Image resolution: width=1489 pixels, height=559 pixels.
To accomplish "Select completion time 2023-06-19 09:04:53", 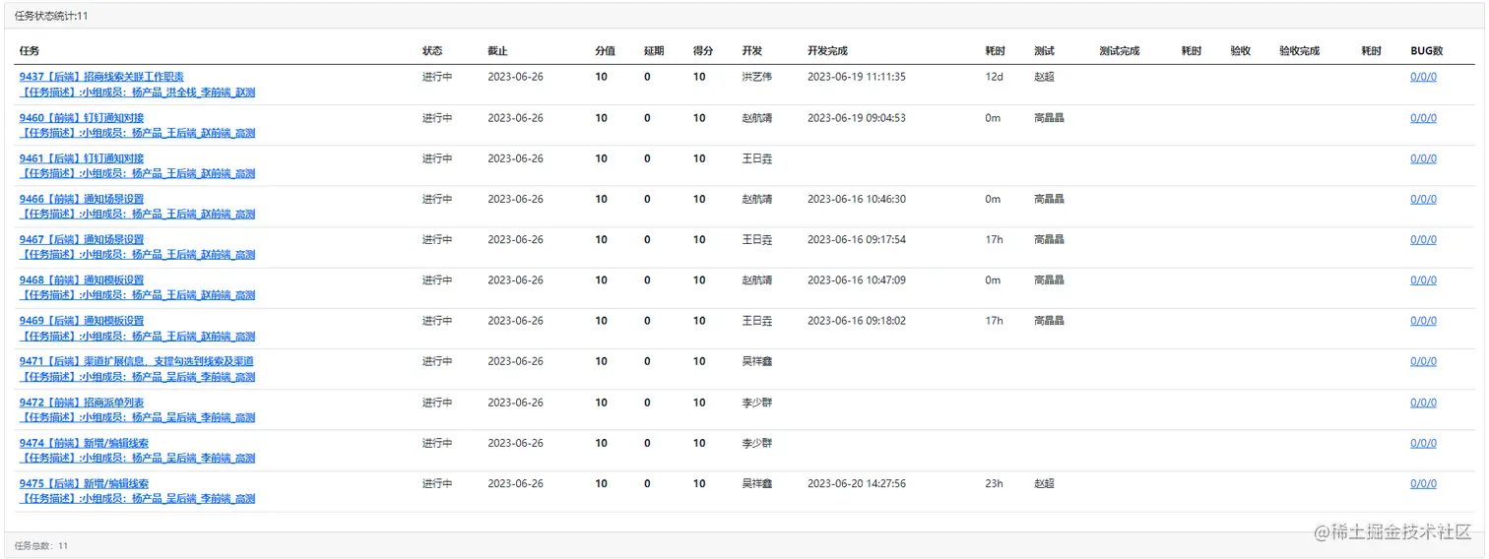I will tap(856, 118).
